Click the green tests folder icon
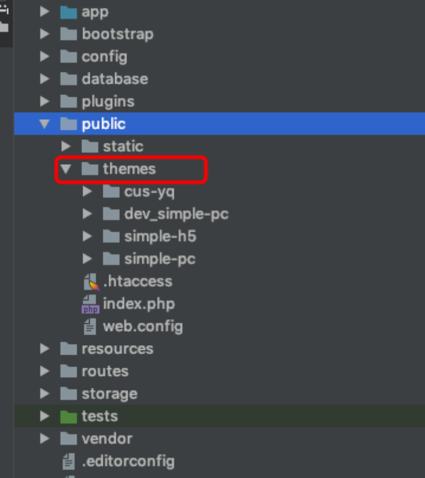This screenshot has width=425, height=478. [x=68, y=417]
